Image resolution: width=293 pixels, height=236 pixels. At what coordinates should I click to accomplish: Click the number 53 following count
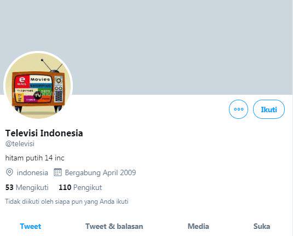point(9,187)
